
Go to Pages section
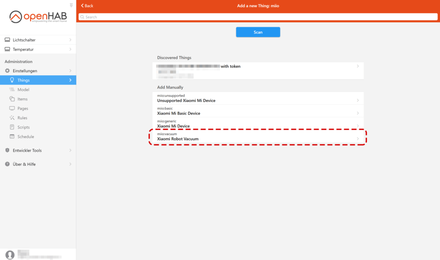point(38,108)
